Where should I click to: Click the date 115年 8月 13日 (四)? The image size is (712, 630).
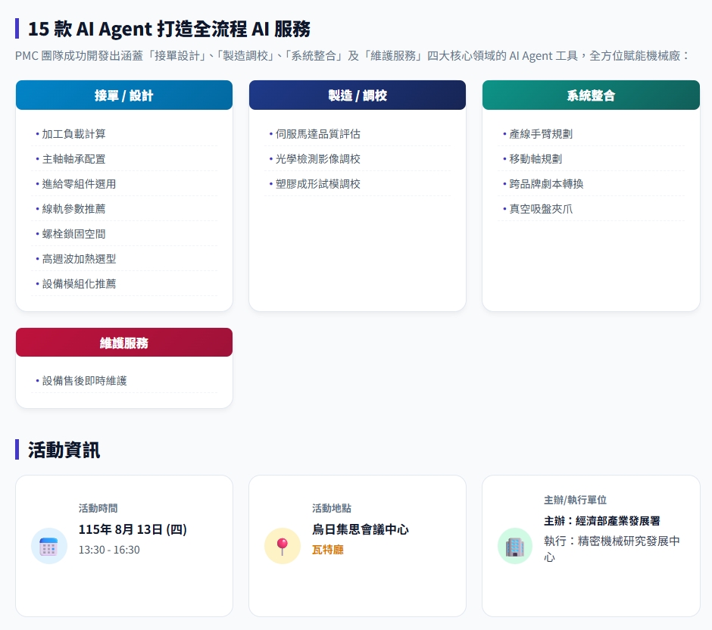pyautogui.click(x=133, y=529)
